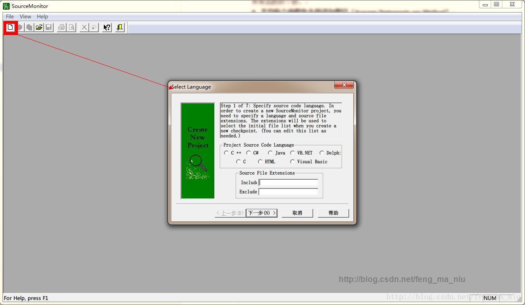Screen dimensions: 525x305
Task: Click 'For Help, press F1' status text
Action: 26,298
